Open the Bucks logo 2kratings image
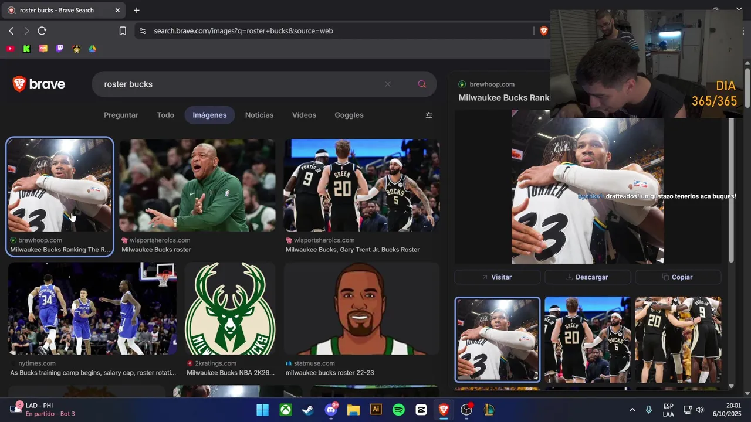The width and height of the screenshot is (751, 422). click(230, 308)
